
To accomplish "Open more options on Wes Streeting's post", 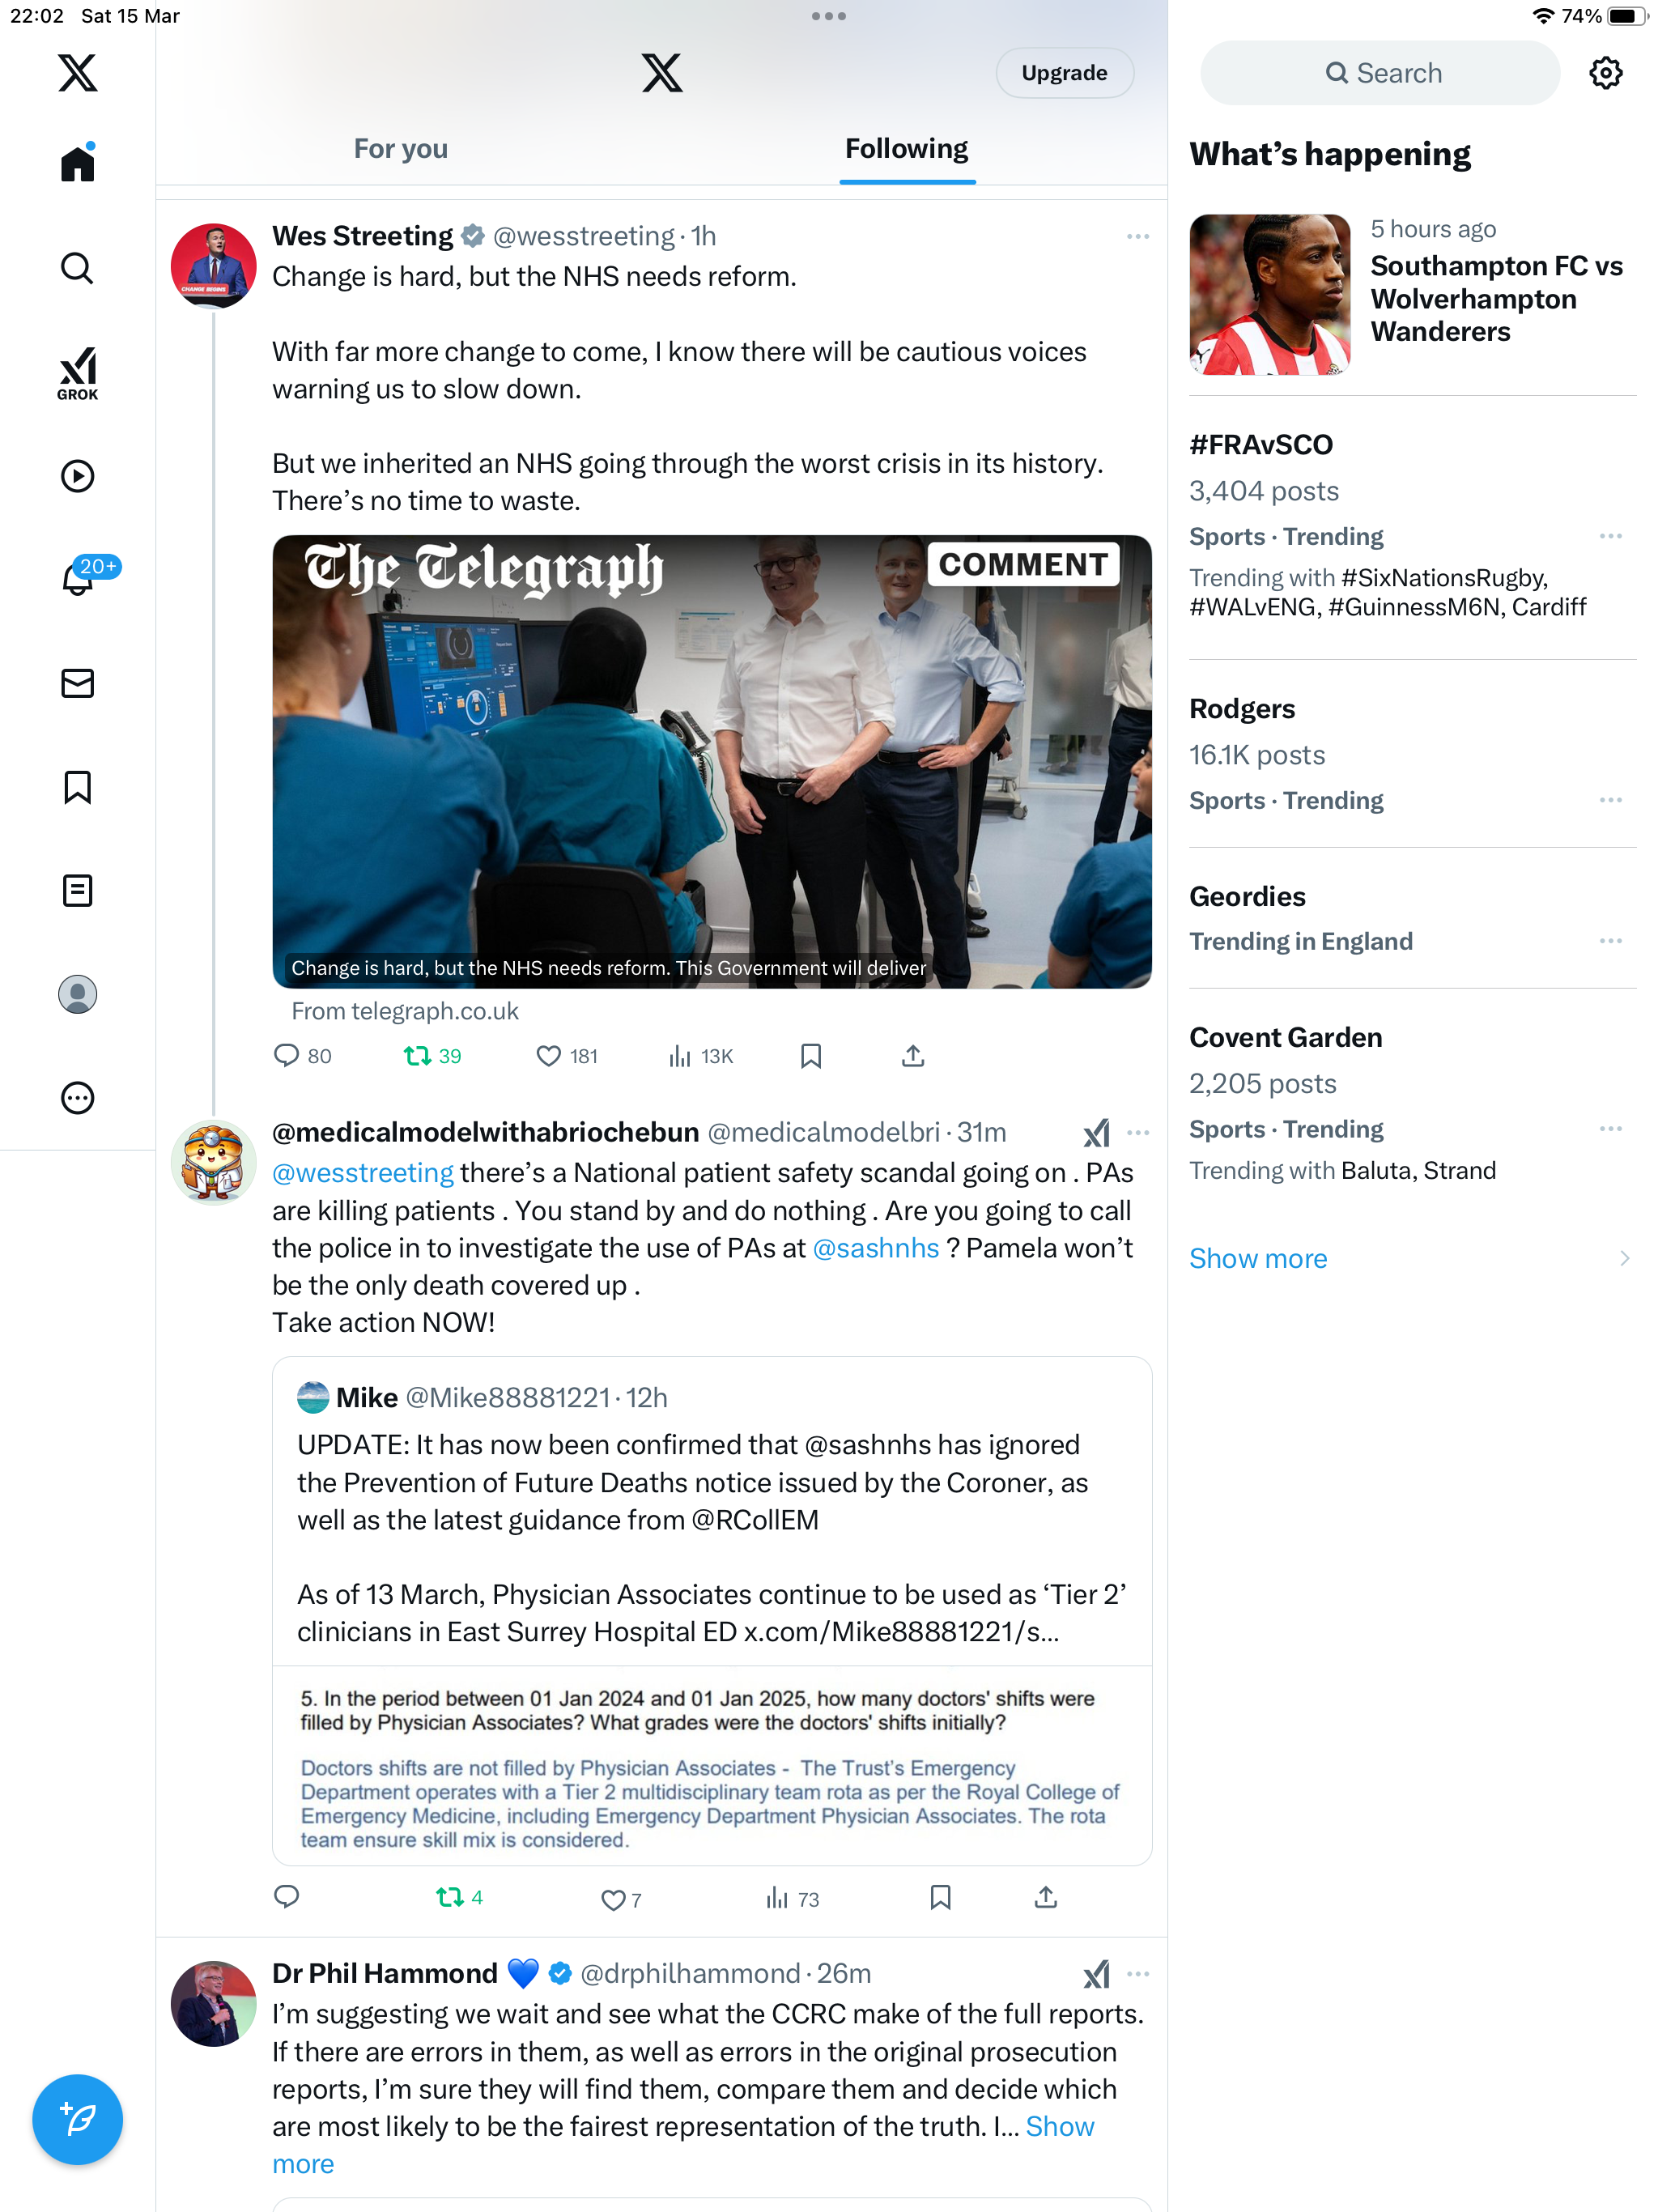I will (x=1137, y=236).
